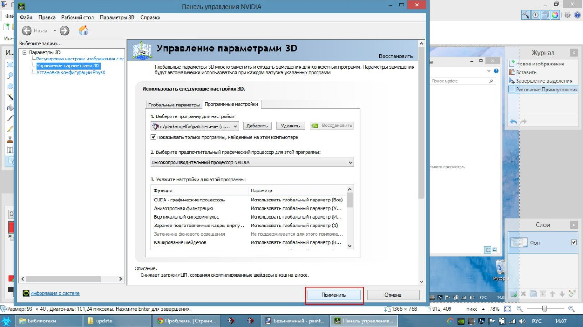Viewport: 583px width, 327px height.
Task: Select the Magic Wand tool in Paint.NET
Action: (x=10, y=96)
